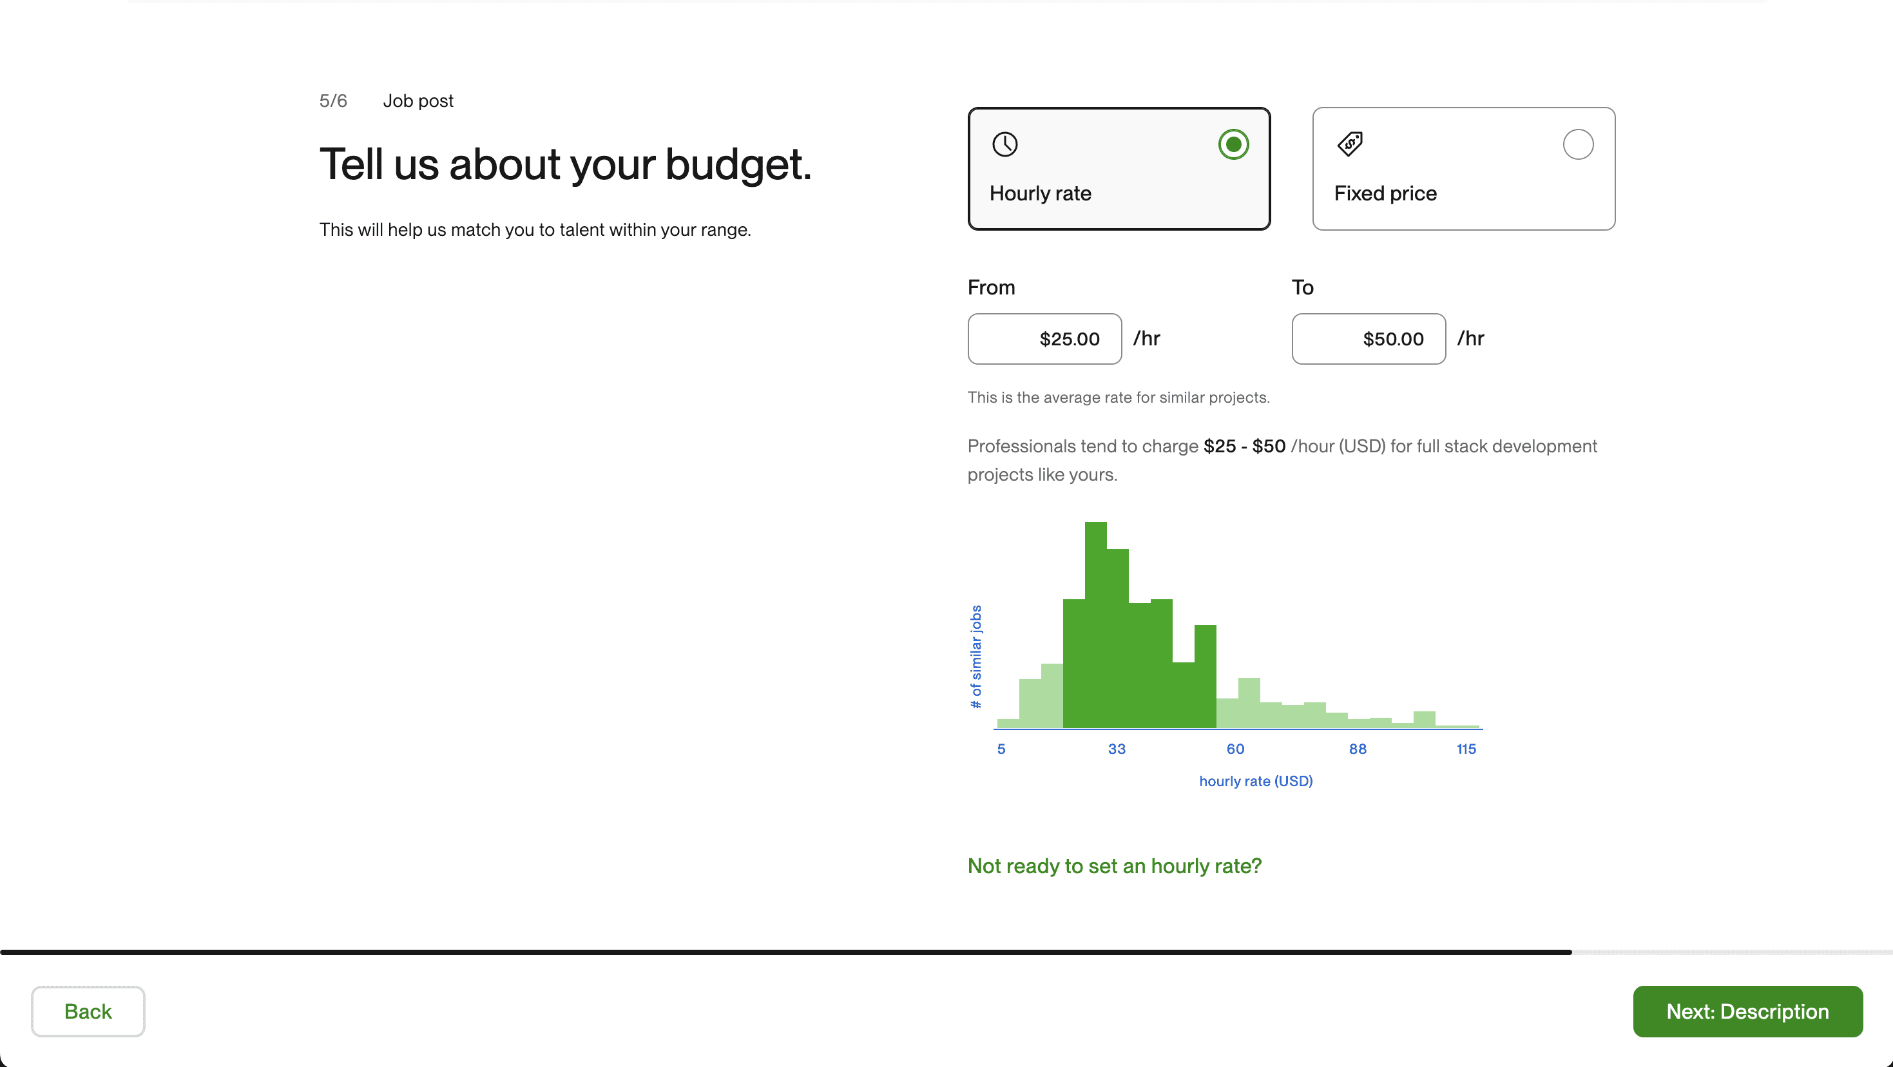Select the Hourly rate radio button
This screenshot has width=1893, height=1067.
(1233, 144)
